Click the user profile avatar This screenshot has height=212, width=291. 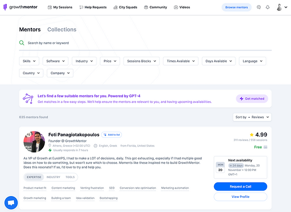279,7
